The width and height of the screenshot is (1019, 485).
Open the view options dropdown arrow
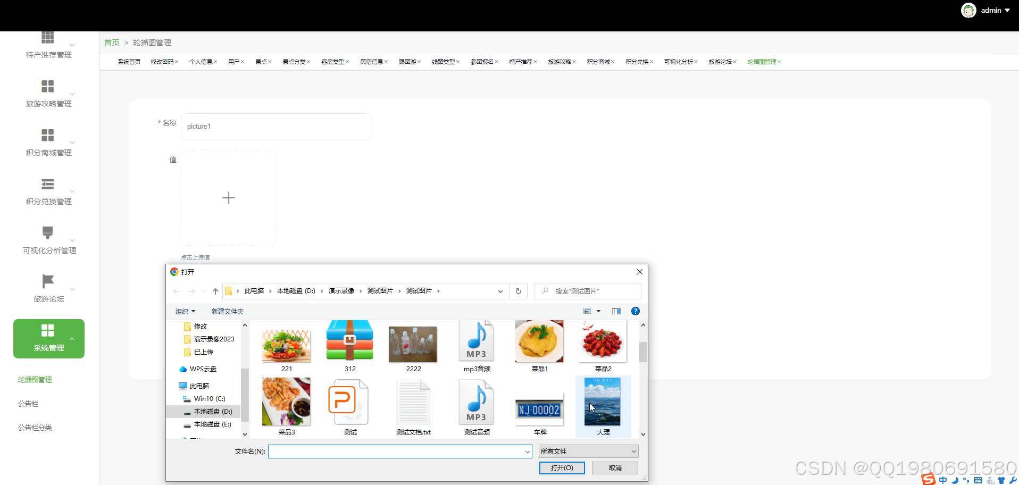pyautogui.click(x=599, y=311)
